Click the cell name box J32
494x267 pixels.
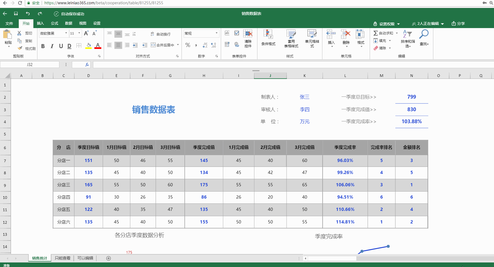pyautogui.click(x=30, y=65)
